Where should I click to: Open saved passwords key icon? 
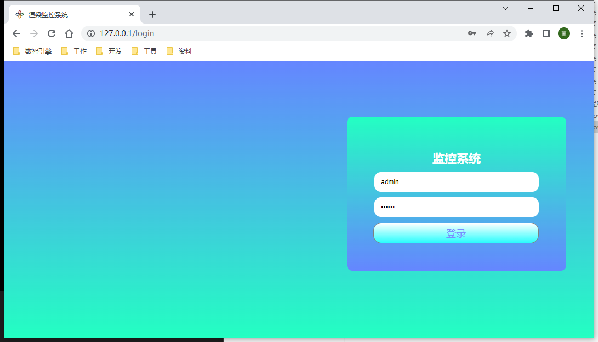pyautogui.click(x=472, y=33)
